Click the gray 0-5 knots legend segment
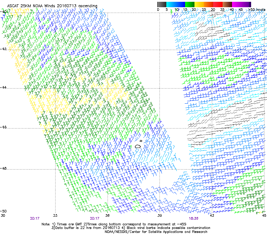This screenshot has height=234, width=267. [162, 4]
